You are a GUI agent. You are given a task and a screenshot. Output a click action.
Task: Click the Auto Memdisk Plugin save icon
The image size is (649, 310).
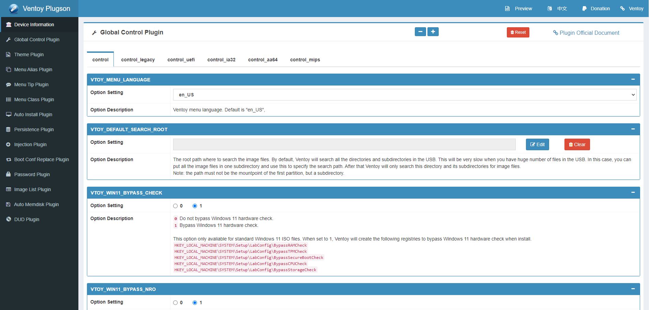click(x=9, y=204)
